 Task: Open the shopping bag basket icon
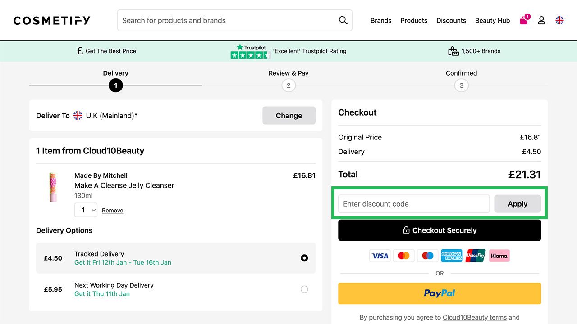(524, 20)
